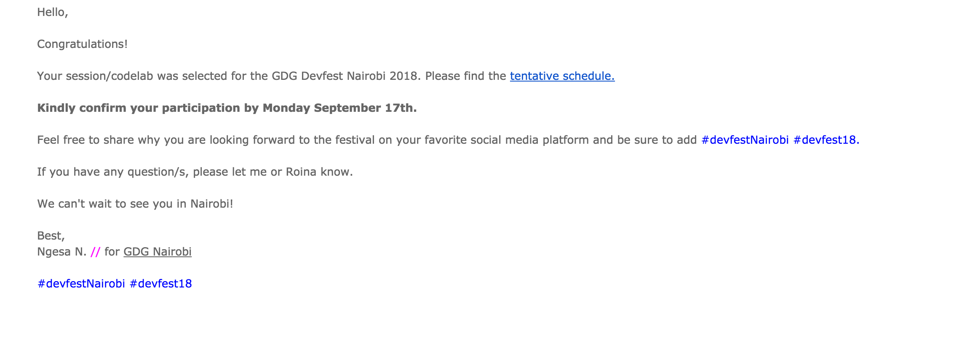Viewport: 962px width, 348px height.
Task: Click the "favorite social media platform" phrase
Action: tap(507, 140)
